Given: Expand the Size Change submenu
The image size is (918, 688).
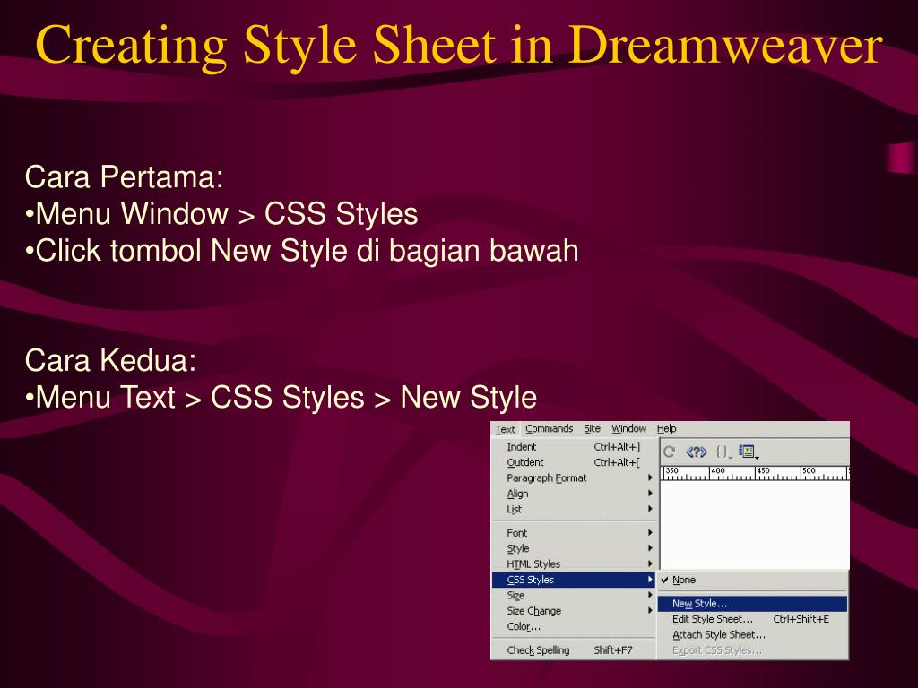Looking at the screenshot, I should point(574,611).
